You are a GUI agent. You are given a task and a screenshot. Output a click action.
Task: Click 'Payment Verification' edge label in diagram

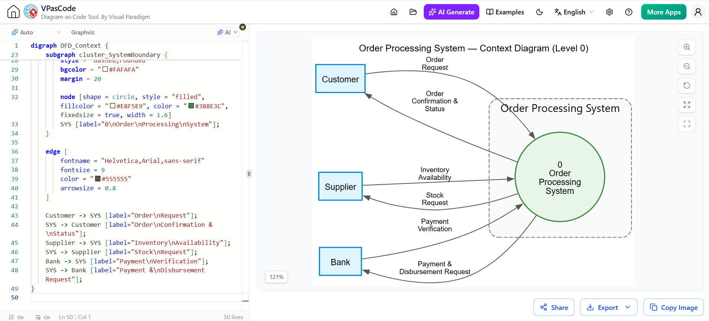click(x=435, y=225)
